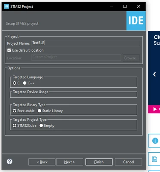This screenshot has width=160, height=172.
Task: Select STM32Cube project type
Action: tap(15, 126)
